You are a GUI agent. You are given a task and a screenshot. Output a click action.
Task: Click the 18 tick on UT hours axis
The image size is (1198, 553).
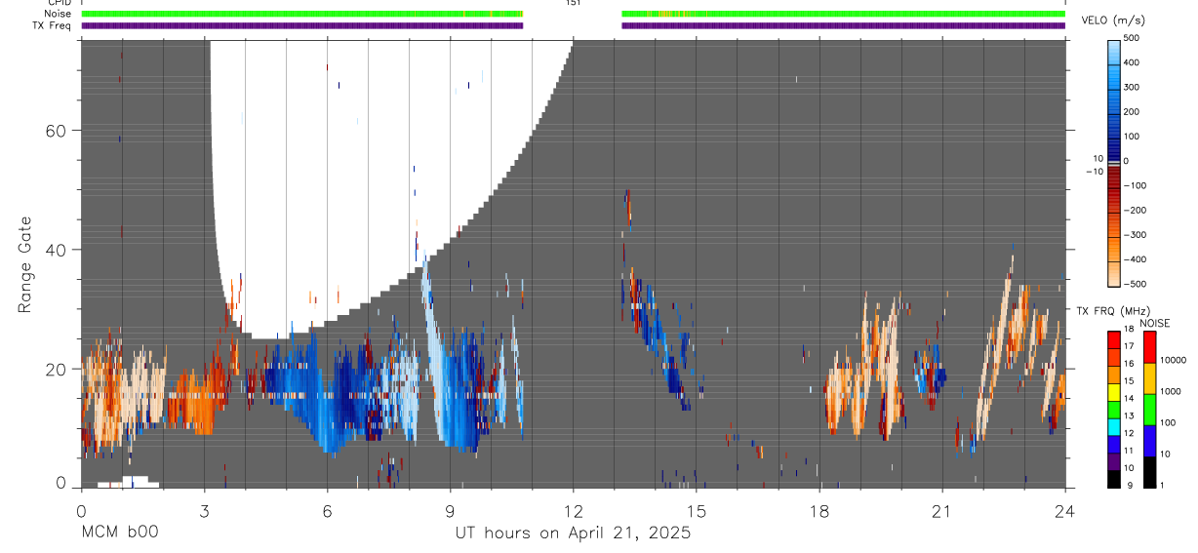click(x=819, y=511)
